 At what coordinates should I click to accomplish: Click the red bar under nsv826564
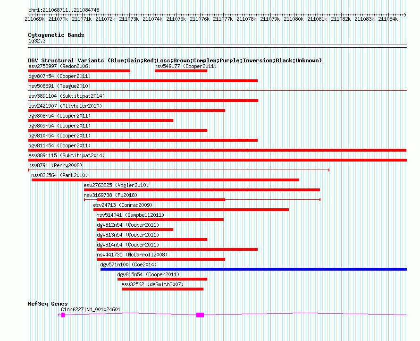(165, 180)
